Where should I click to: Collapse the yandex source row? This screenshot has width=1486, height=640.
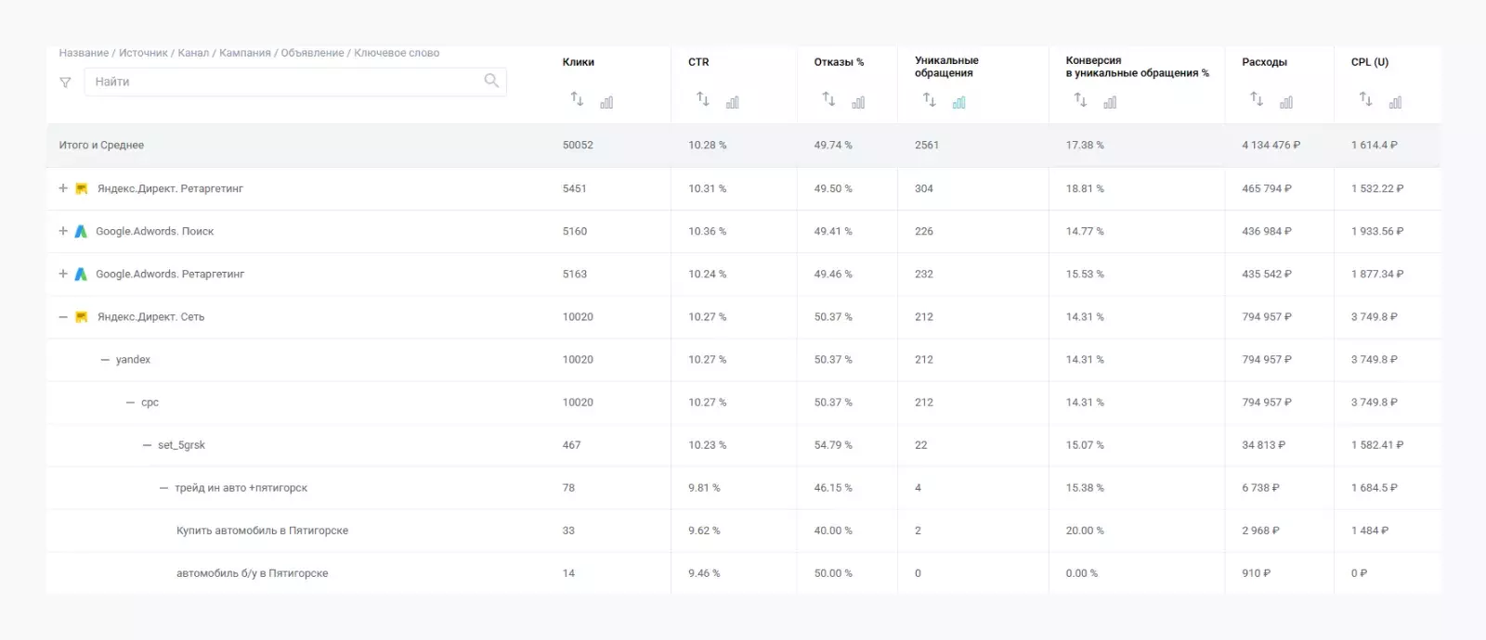(105, 360)
